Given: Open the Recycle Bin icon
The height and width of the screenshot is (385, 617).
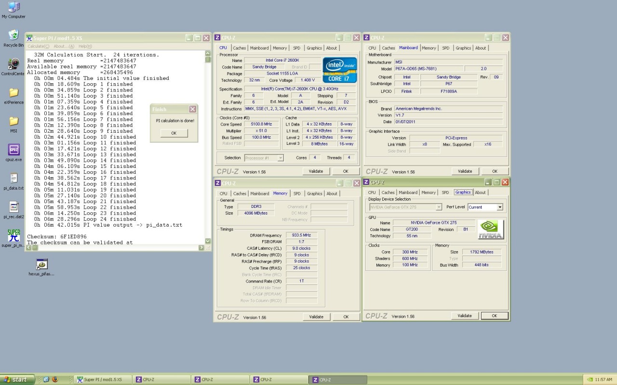Looking at the screenshot, I should pos(13,36).
